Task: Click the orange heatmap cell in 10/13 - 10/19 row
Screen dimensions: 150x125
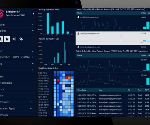Action: tap(69, 77)
